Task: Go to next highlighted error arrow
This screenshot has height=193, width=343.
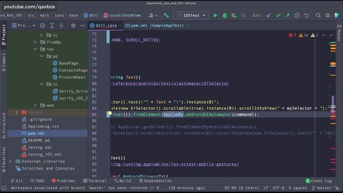Action: [331, 35]
